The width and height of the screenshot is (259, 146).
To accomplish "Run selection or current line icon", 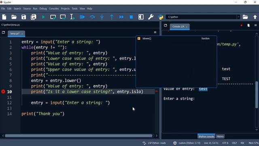I will click(x=72, y=17).
